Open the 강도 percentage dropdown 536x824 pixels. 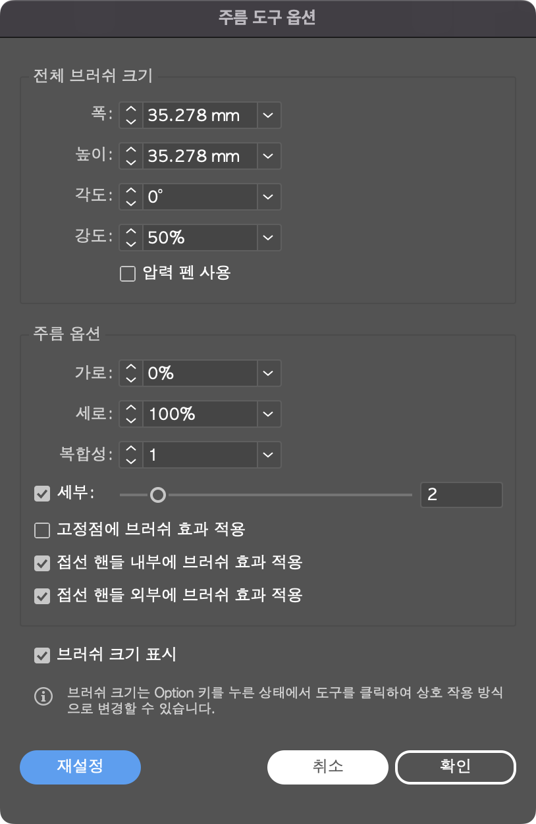click(x=268, y=238)
